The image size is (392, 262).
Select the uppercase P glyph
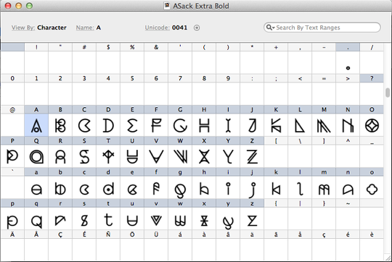12,156
